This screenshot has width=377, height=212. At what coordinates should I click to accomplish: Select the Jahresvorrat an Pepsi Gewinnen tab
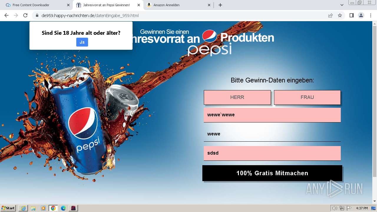tap(106, 5)
